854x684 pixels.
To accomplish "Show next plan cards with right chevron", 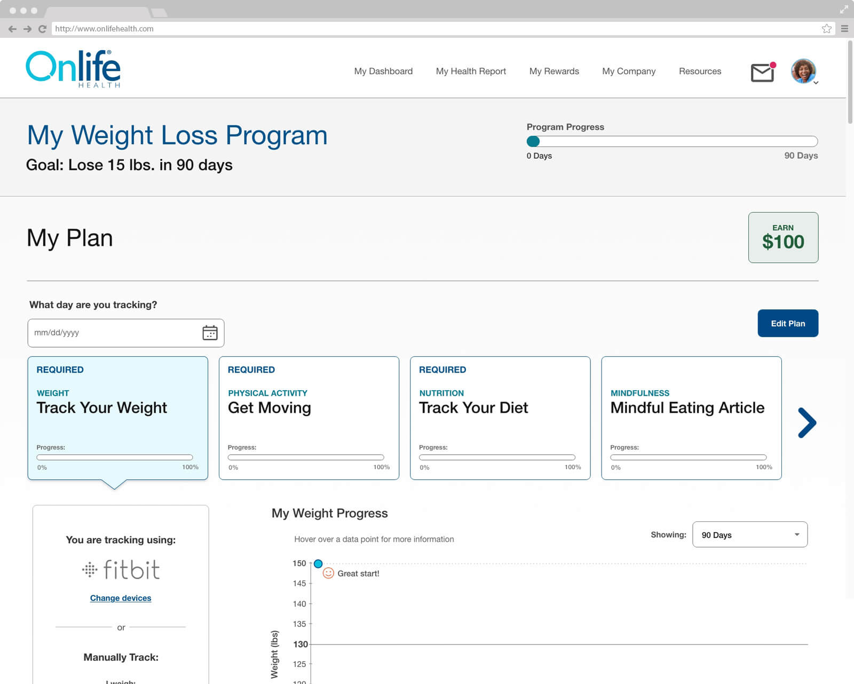I will 806,423.
